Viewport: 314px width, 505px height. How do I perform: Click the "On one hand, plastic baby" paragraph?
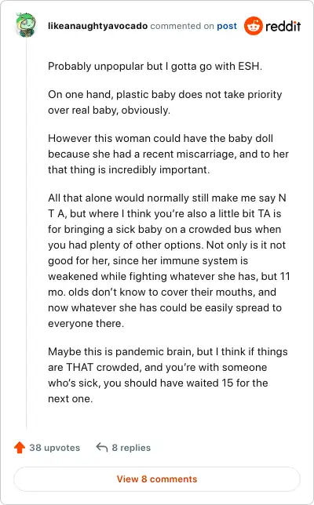[165, 102]
